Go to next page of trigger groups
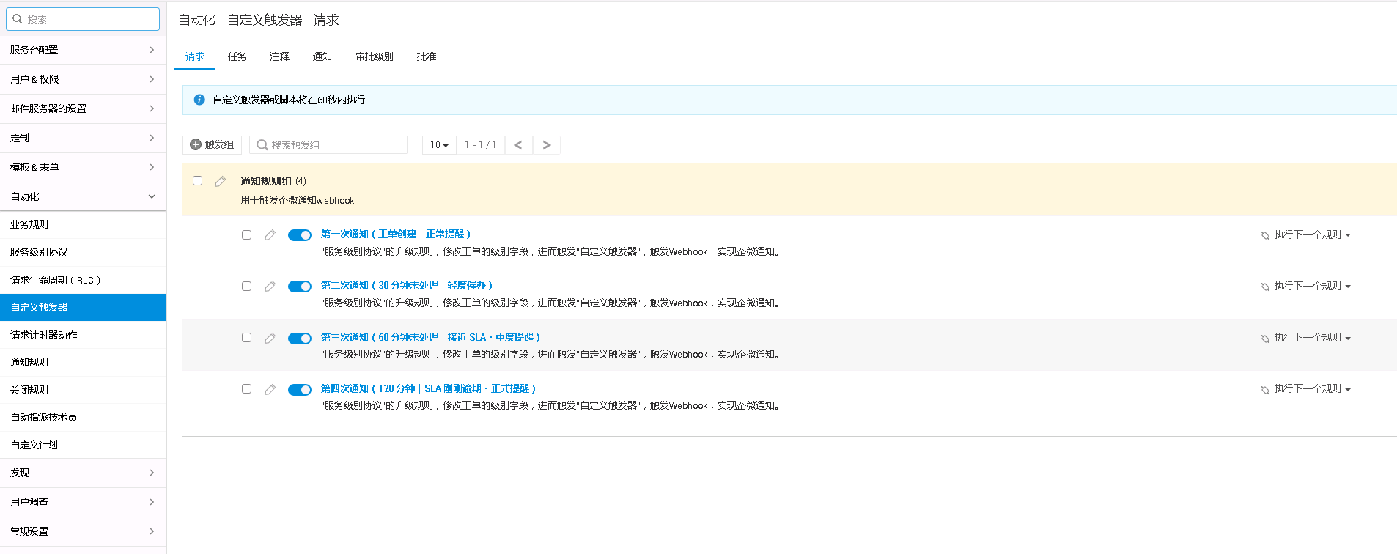 (547, 145)
